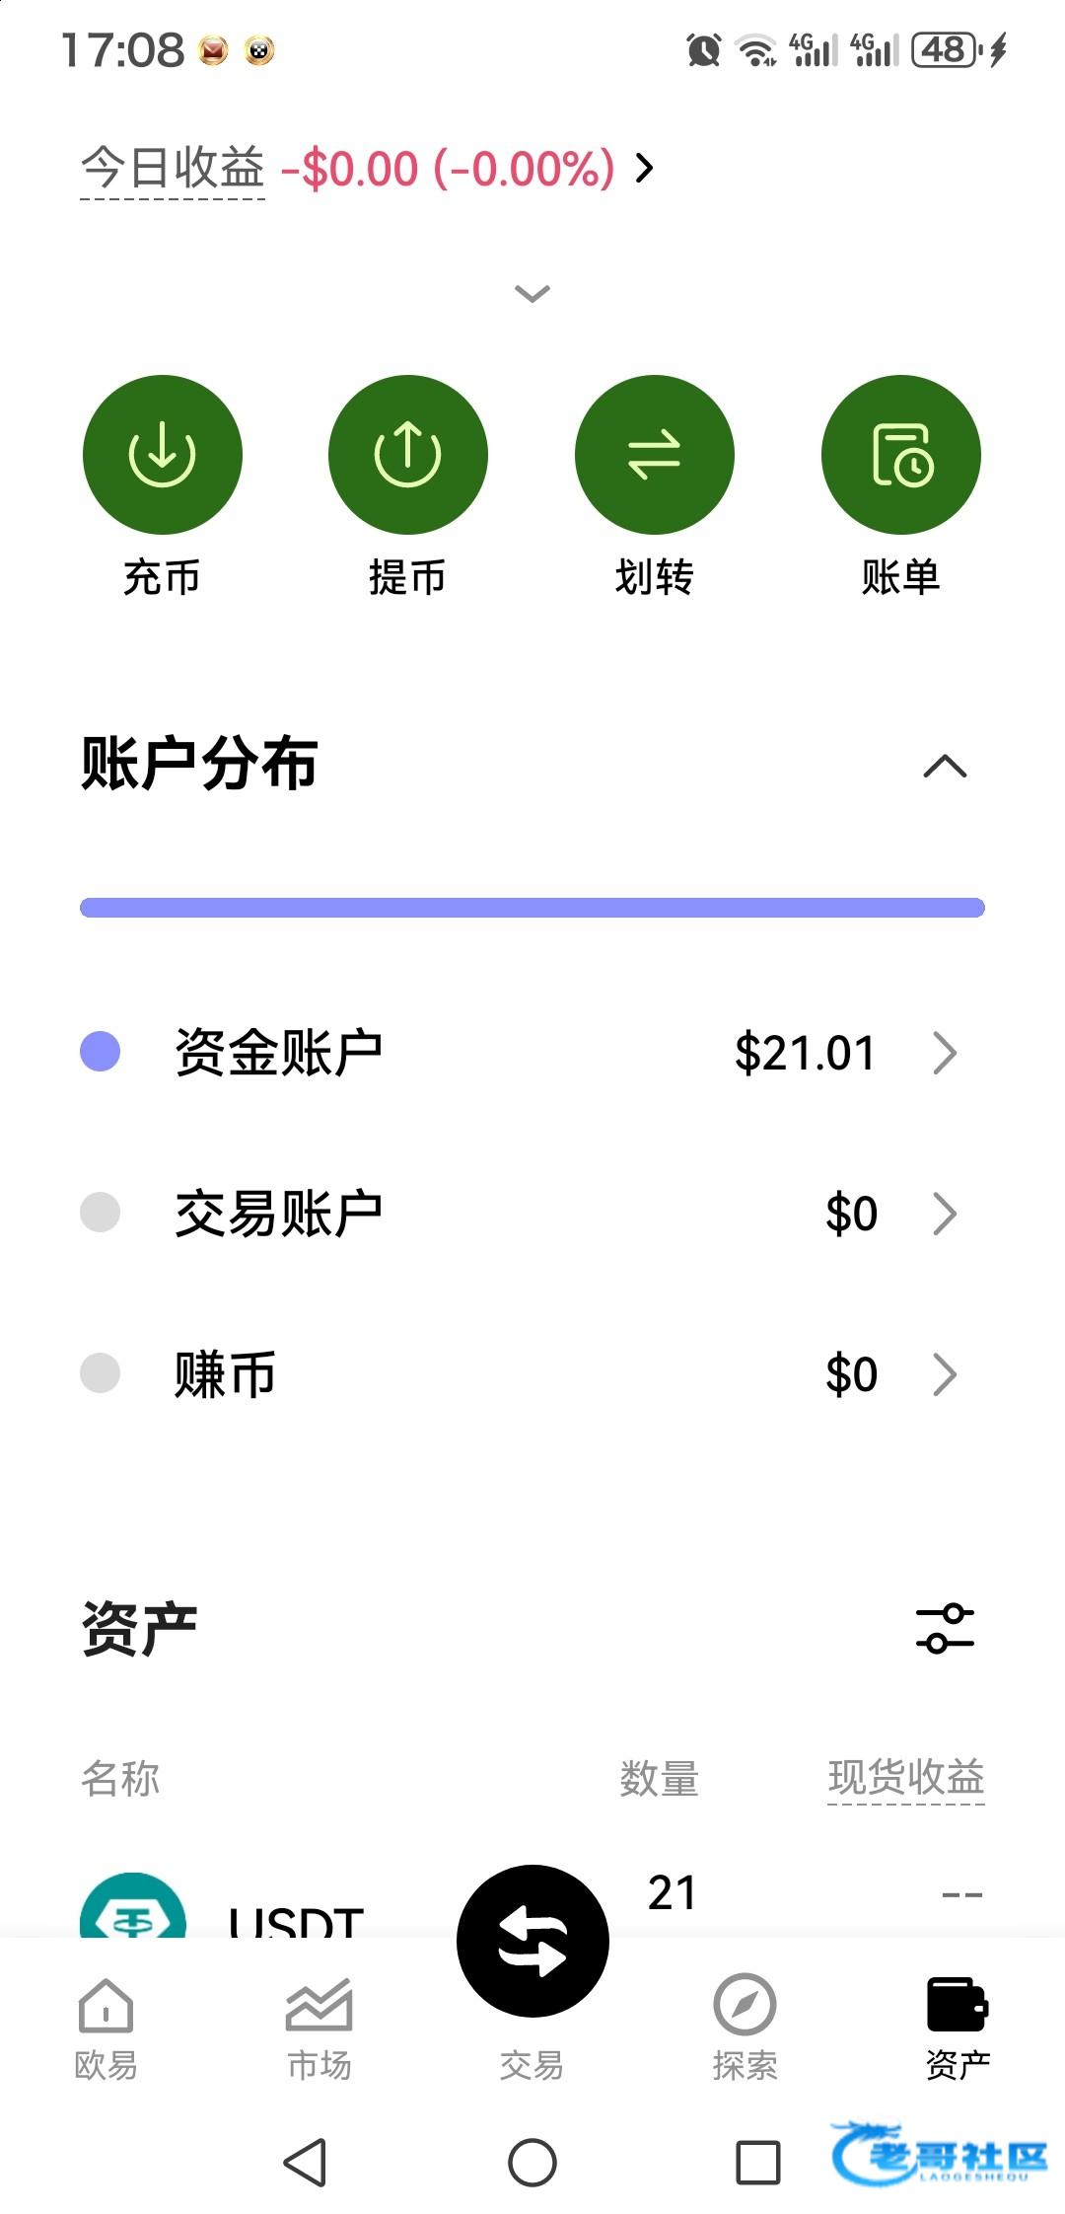This screenshot has width=1065, height=2214.
Task: Tap the asset filter settings icon
Action: [945, 1628]
